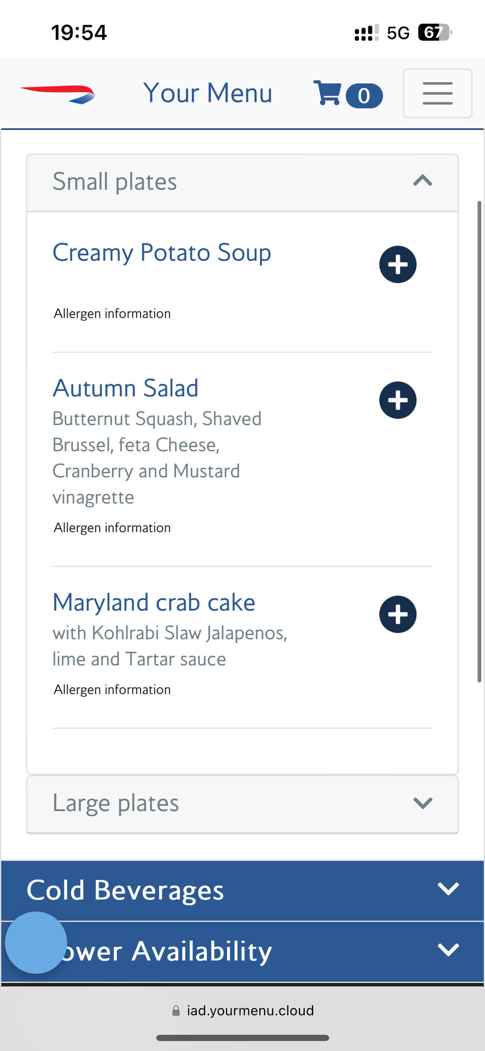Collapse the Small plates section
The width and height of the screenshot is (485, 1051).
[x=422, y=182]
